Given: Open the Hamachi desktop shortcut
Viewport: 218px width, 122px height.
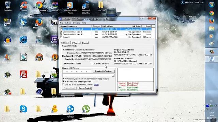Looking at the screenshot, I should tap(71, 111).
